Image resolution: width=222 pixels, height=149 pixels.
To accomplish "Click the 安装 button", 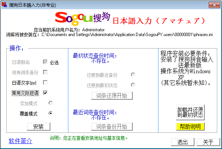I will pos(39,127).
